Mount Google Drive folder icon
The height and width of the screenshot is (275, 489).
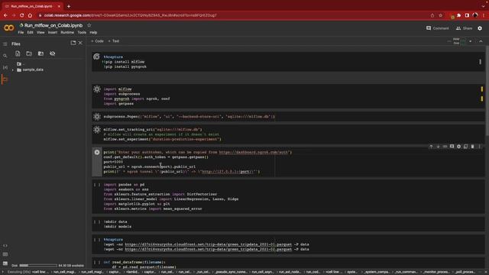click(x=40, y=53)
